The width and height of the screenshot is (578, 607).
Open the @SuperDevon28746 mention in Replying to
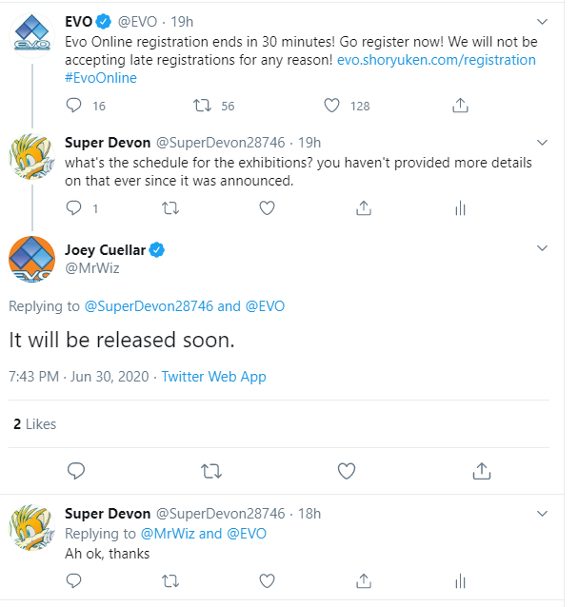coord(149,306)
